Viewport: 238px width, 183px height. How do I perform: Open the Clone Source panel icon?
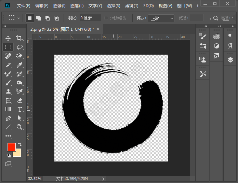pos(203,60)
